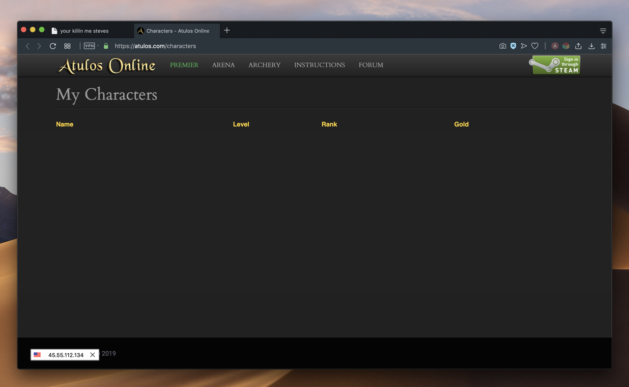
Task: Click the atulos.com/characters address field
Action: pyautogui.click(x=155, y=46)
